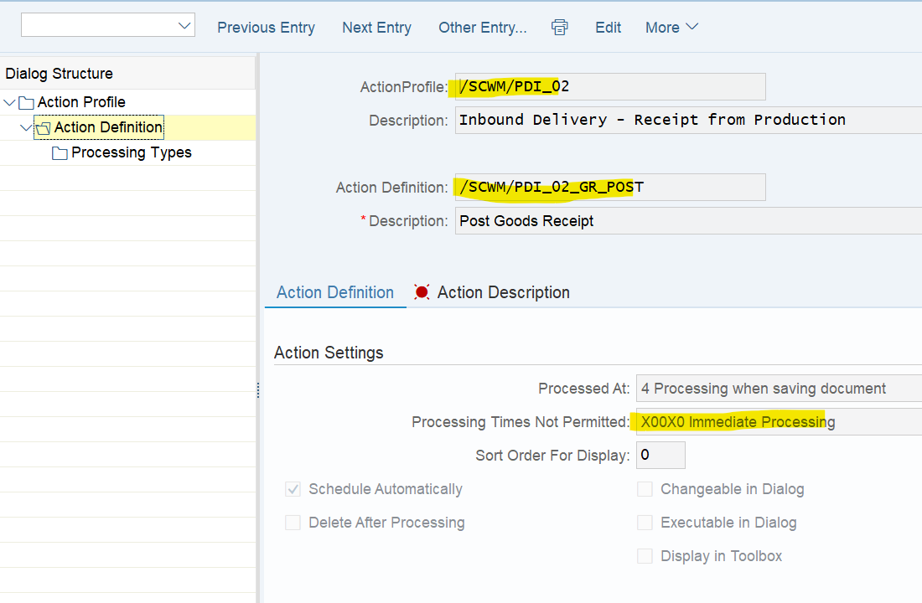Toggle the Schedule Automatically checkbox
This screenshot has width=922, height=603.
click(x=293, y=489)
